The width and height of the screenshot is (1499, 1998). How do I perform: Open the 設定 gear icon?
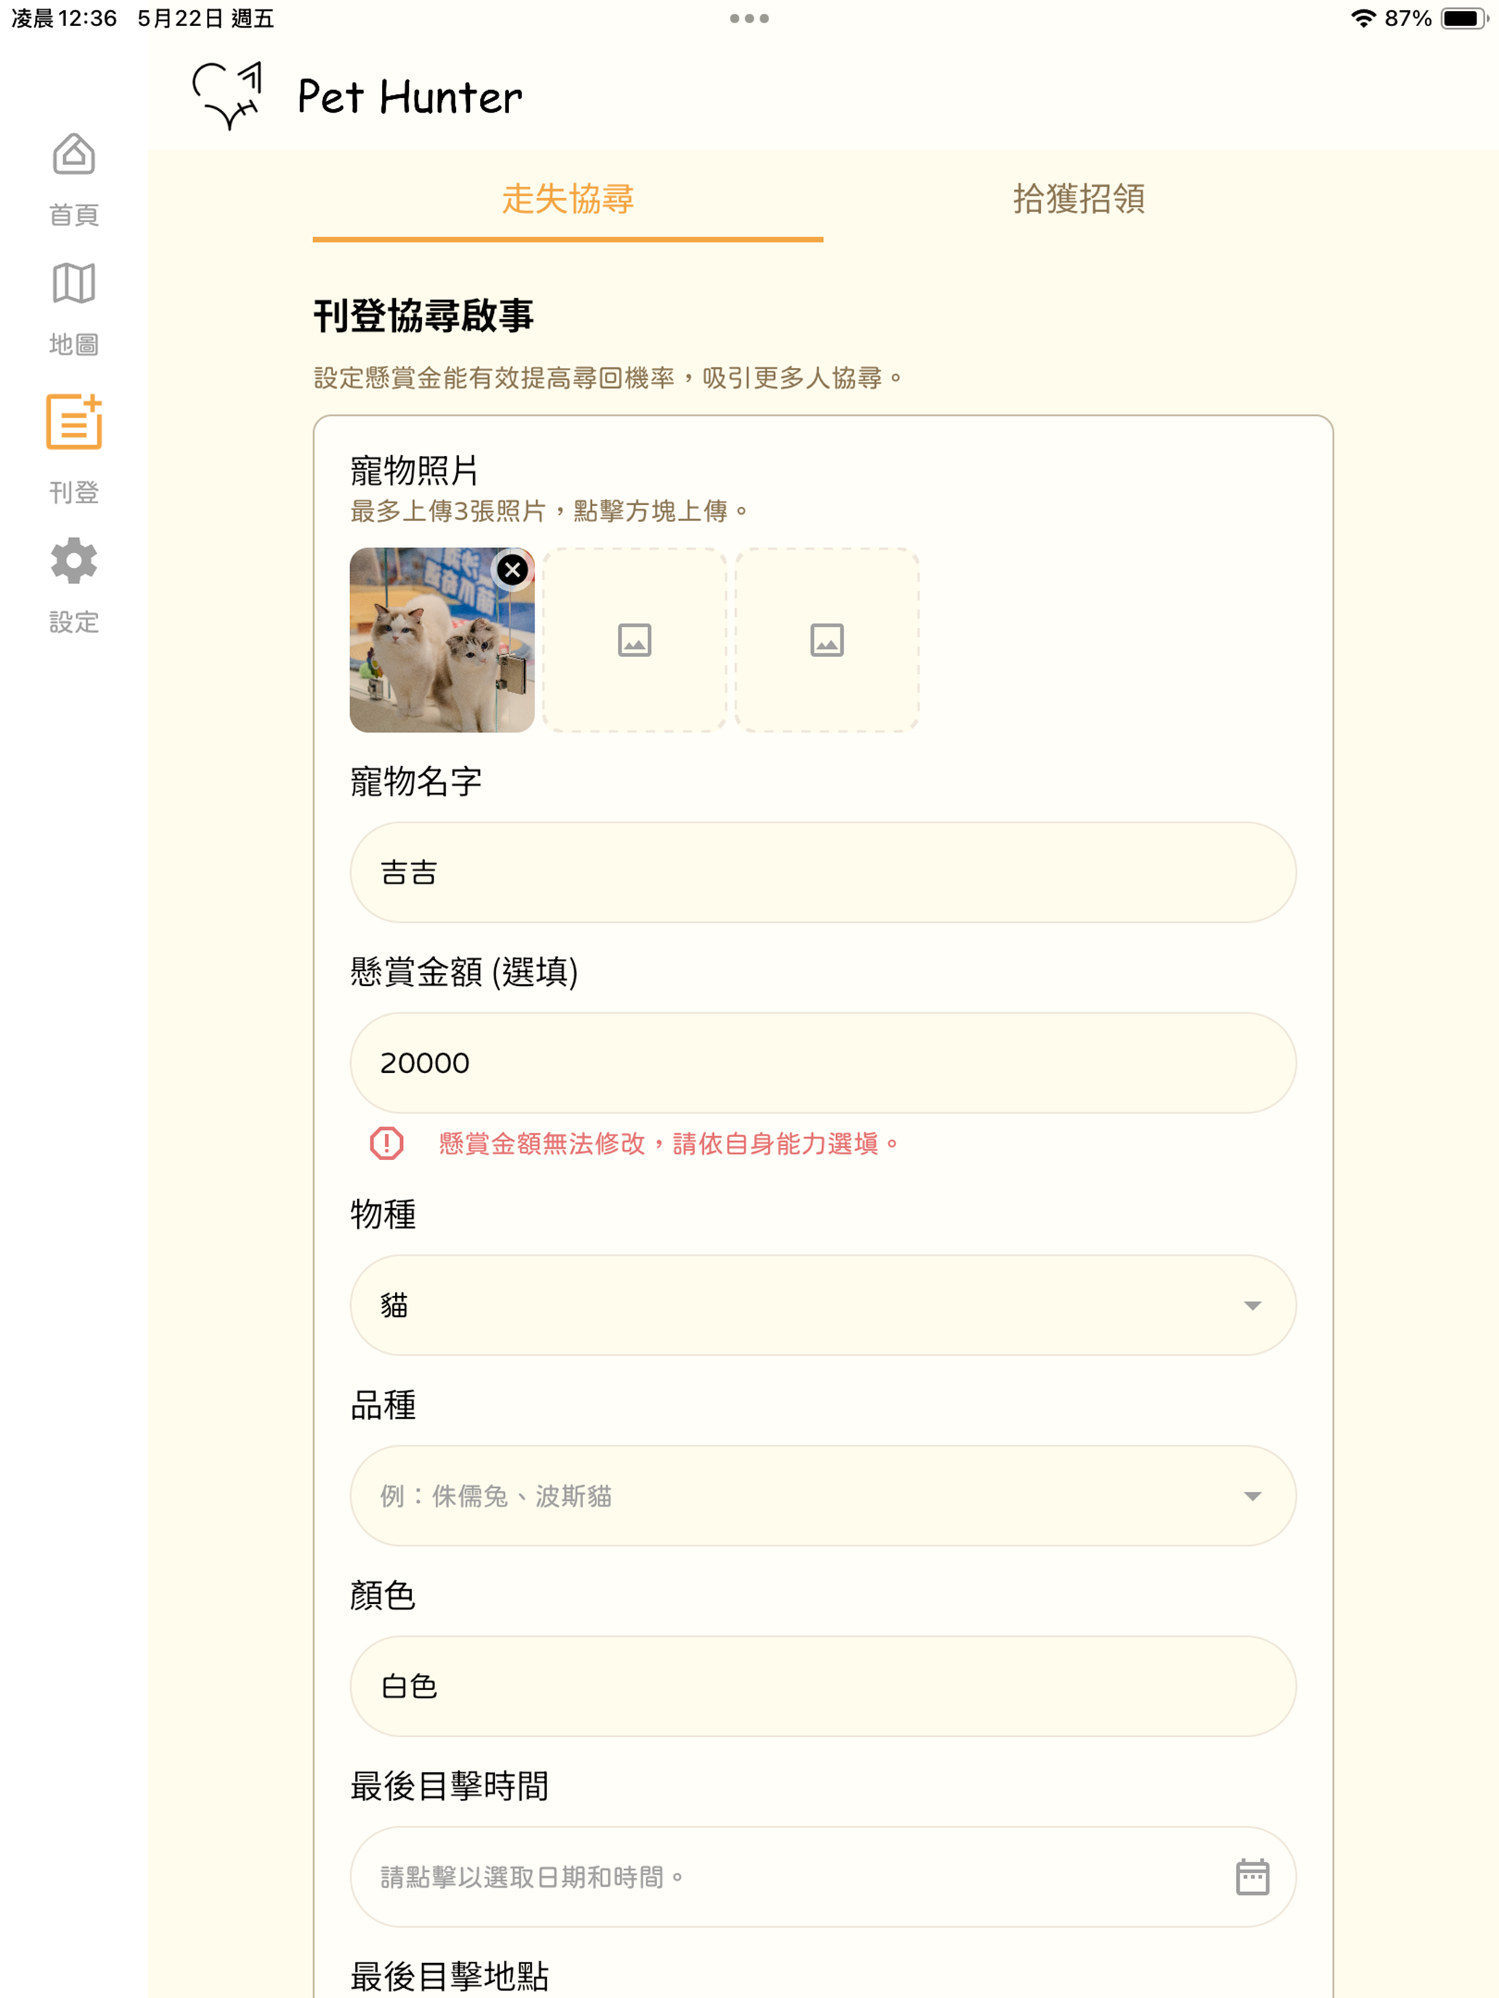tap(74, 561)
